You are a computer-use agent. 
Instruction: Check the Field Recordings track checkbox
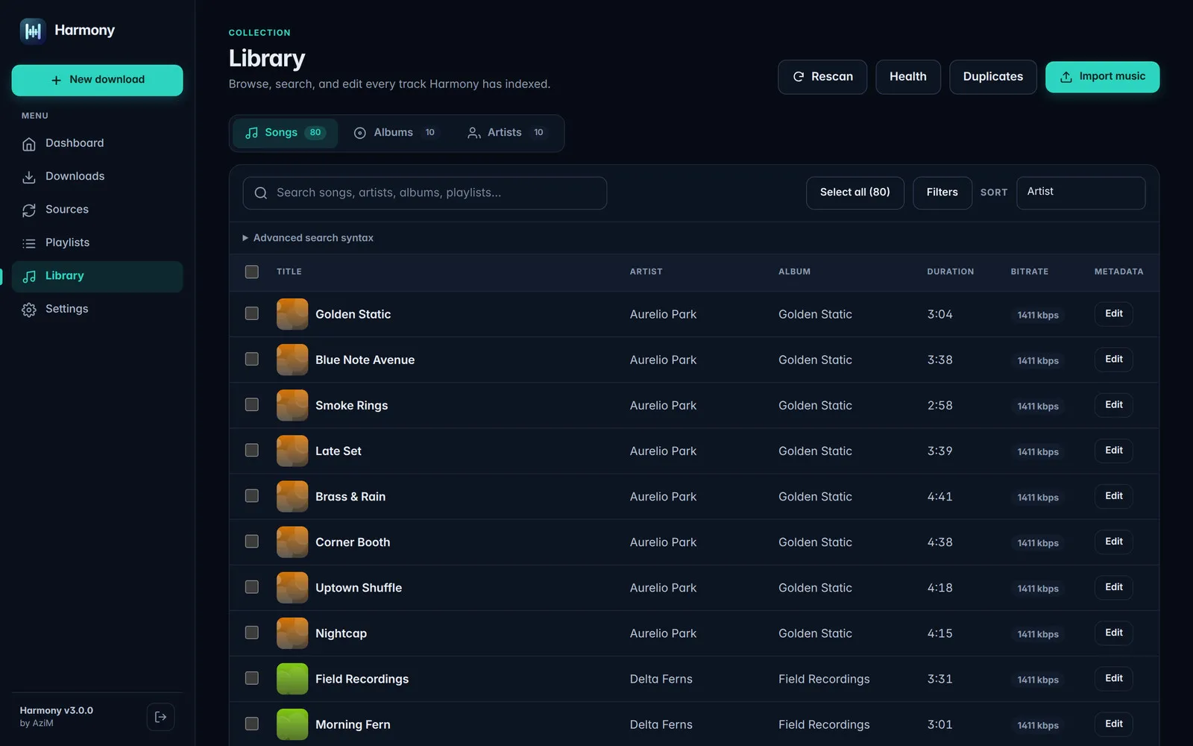[252, 677]
